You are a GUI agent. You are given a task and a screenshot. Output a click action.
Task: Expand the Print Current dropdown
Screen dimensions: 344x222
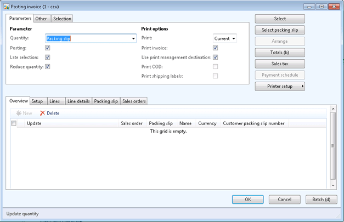click(234, 39)
